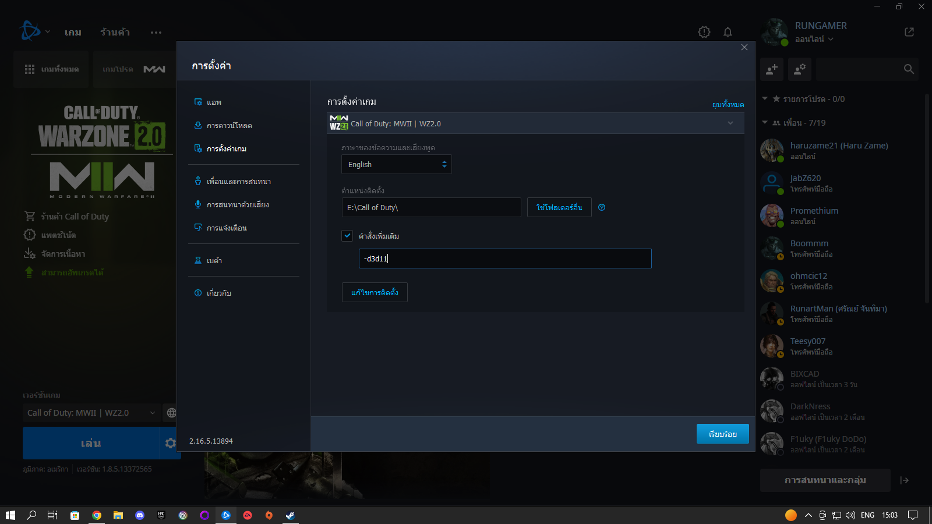Screen dimensions: 932x524
Task: Show hidden system tray icons
Action: coord(809,515)
